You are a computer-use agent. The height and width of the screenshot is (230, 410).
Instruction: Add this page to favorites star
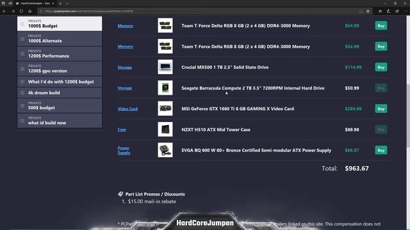click(x=368, y=11)
